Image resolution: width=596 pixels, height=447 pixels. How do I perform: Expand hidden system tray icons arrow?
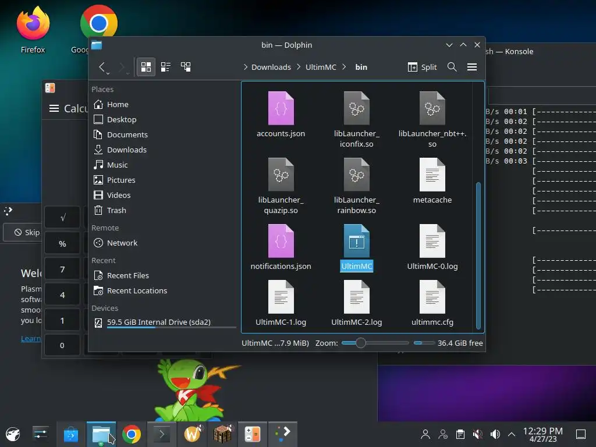tap(512, 434)
